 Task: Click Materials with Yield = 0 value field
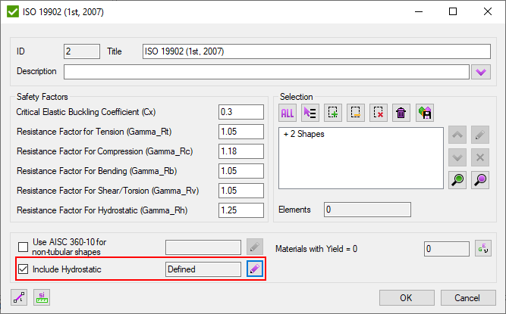click(447, 249)
